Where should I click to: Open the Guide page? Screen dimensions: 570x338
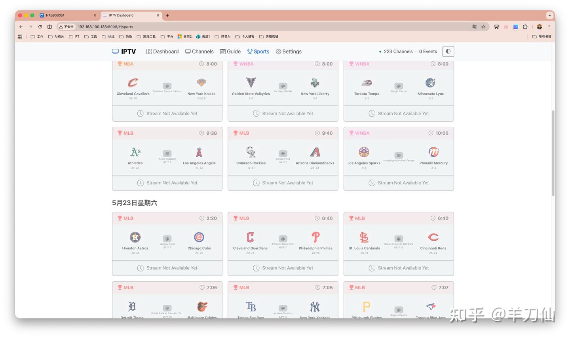coord(230,52)
